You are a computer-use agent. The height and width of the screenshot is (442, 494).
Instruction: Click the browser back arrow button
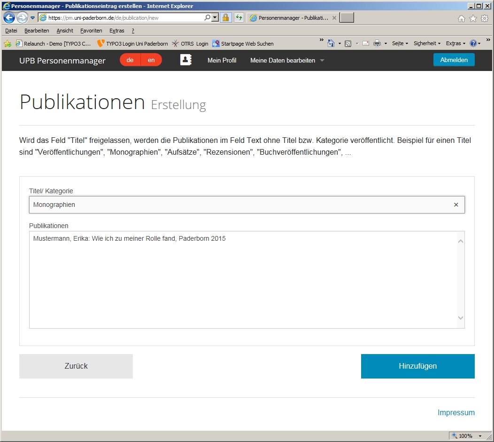(x=9, y=18)
